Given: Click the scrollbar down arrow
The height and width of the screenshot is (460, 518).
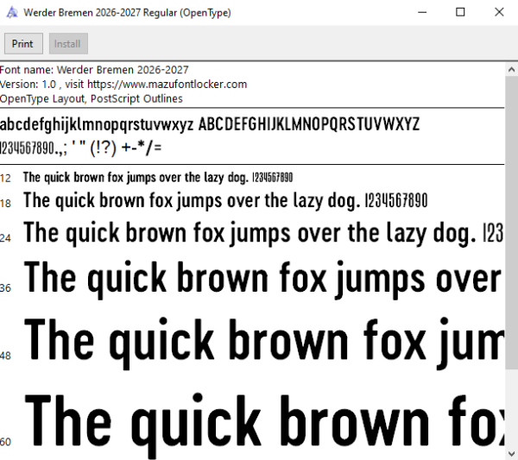Looking at the screenshot, I should [511, 453].
